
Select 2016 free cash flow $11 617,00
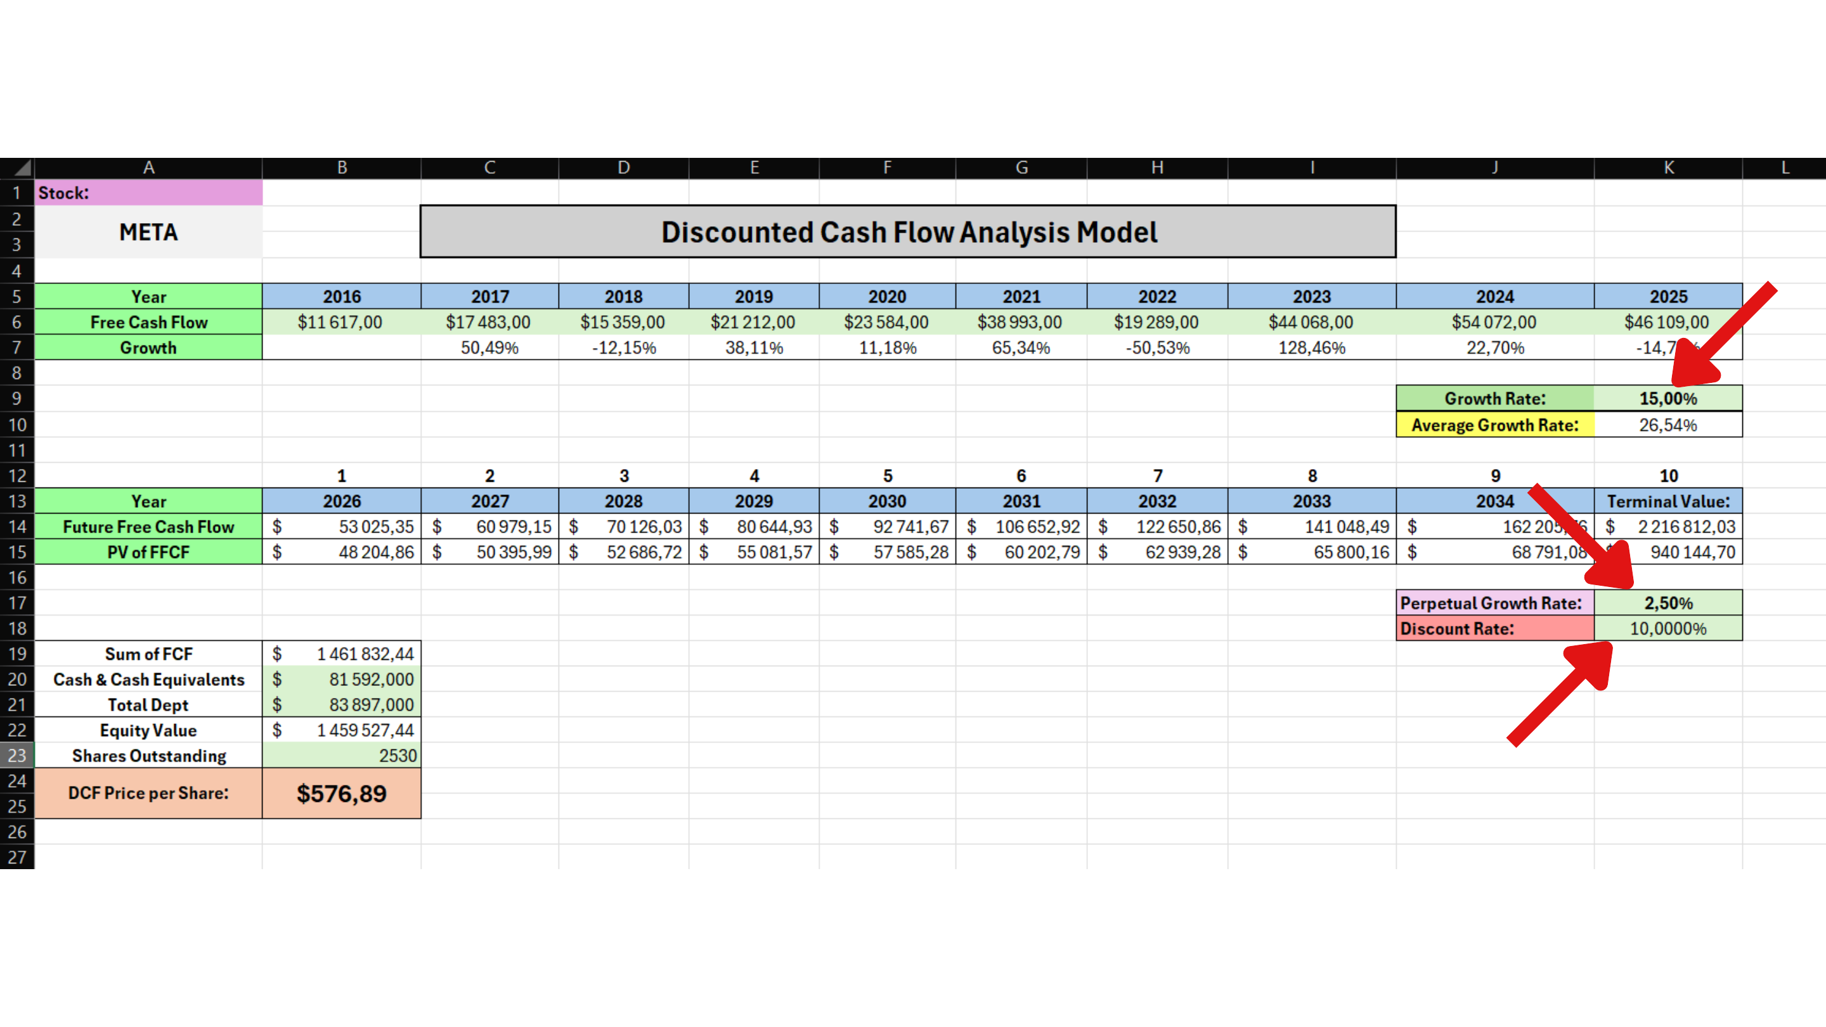click(342, 322)
